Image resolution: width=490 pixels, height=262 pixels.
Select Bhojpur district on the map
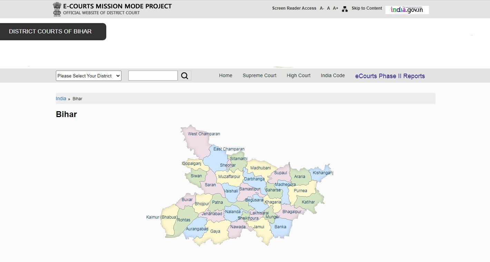(202, 204)
